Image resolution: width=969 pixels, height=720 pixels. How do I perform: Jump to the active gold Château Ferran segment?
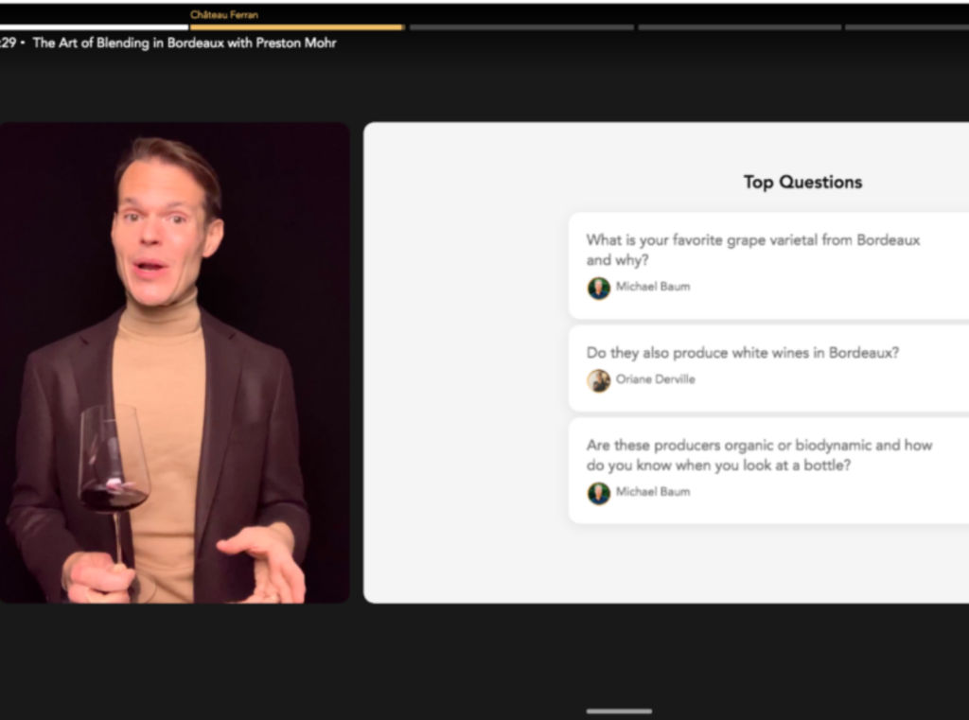[x=297, y=27]
